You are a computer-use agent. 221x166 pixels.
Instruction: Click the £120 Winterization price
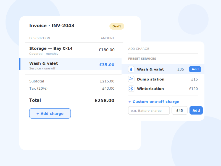(193, 89)
